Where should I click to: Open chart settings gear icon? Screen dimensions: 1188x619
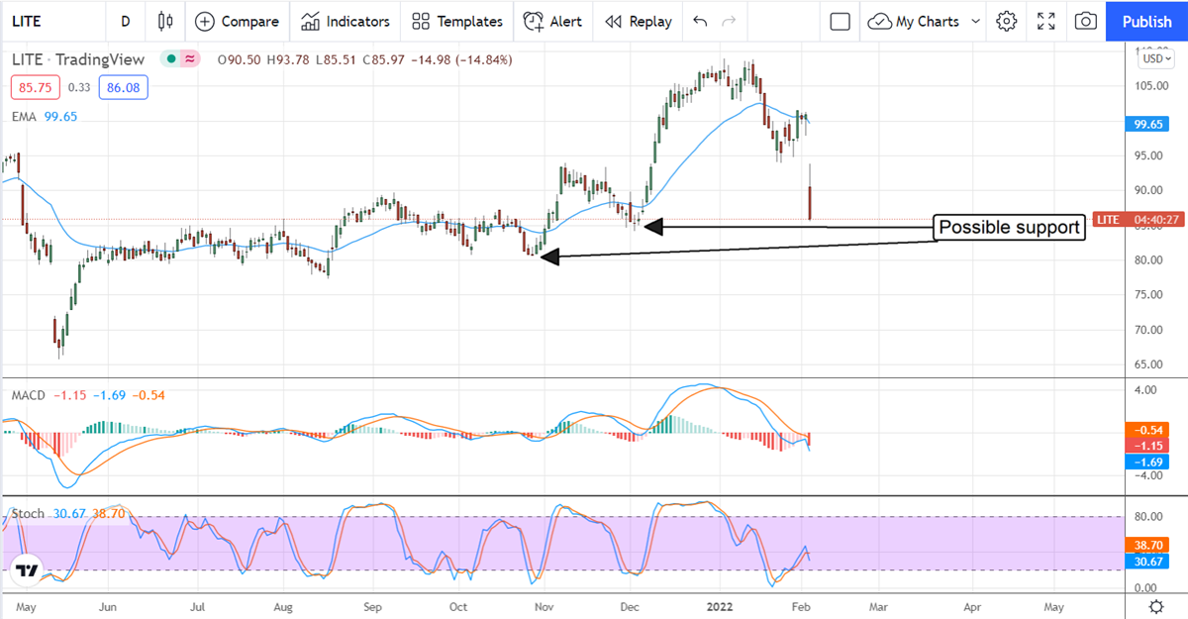coord(1007,21)
